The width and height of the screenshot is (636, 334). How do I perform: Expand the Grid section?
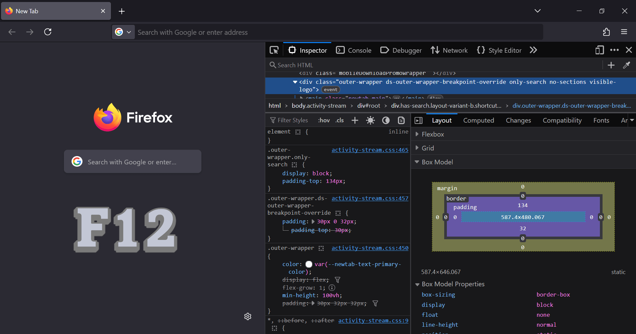(523, 148)
